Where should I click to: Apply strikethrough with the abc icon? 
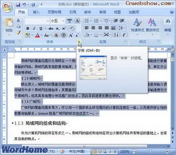tap(51, 28)
